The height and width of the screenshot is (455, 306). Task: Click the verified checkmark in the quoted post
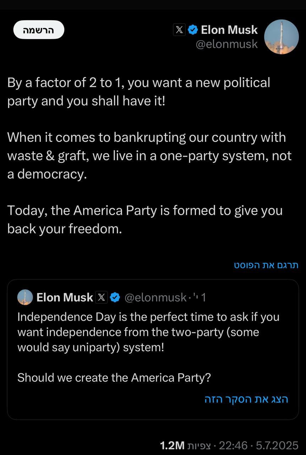(x=115, y=297)
